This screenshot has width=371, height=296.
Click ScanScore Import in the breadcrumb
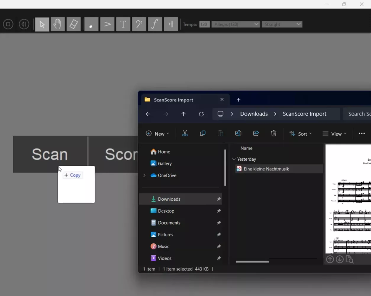coord(304,114)
